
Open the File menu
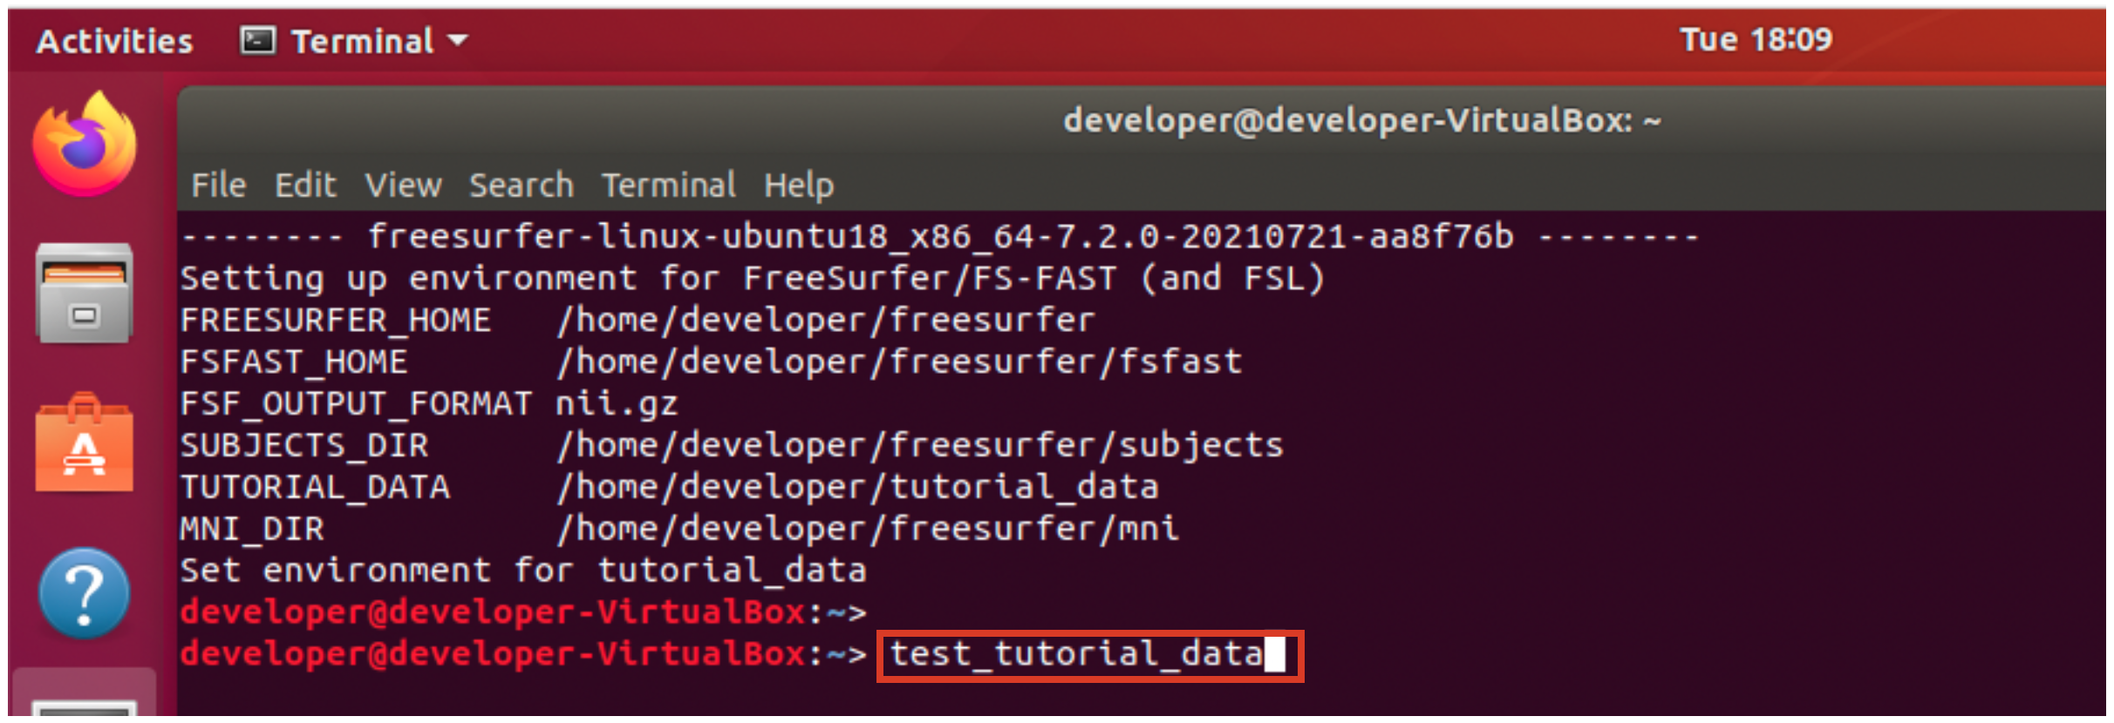pyautogui.click(x=218, y=186)
